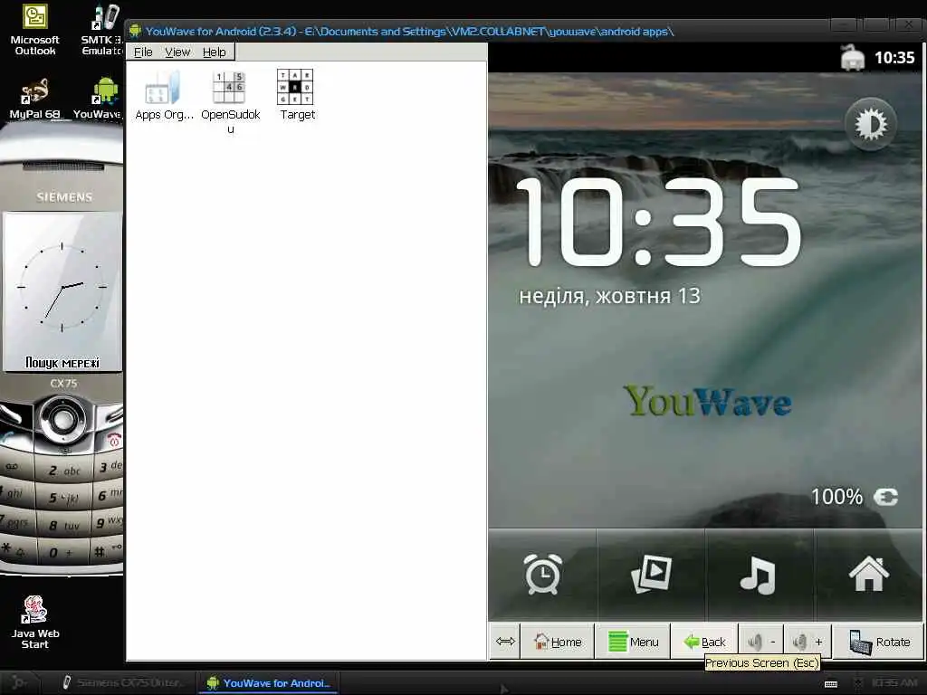The width and height of the screenshot is (927, 695).
Task: Click the 5 jkl key on Siemens keypad
Action: (x=64, y=498)
